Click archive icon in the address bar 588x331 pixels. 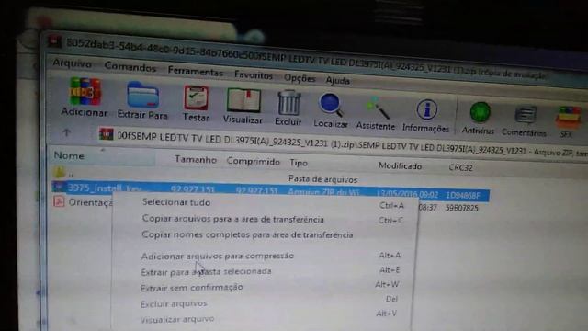coord(107,134)
